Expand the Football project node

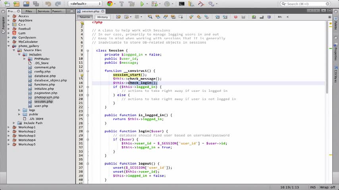(9, 28)
